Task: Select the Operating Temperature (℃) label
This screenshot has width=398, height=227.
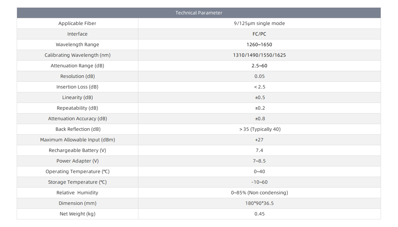Action: [77, 172]
